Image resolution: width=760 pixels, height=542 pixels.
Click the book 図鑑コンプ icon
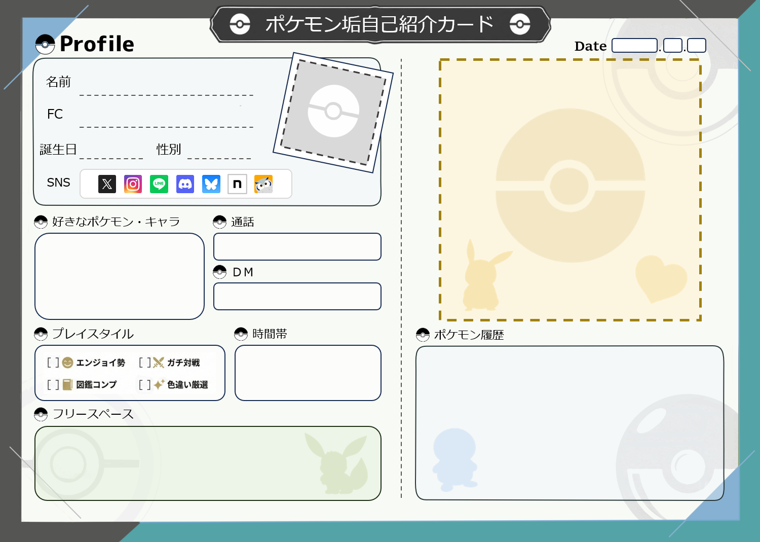coord(67,385)
